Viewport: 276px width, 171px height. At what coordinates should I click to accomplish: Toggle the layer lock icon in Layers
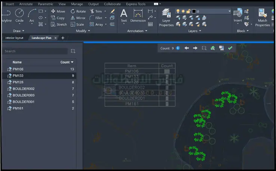[x=189, y=12]
